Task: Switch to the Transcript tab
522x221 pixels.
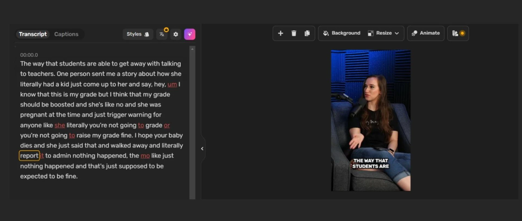Action: 33,34
